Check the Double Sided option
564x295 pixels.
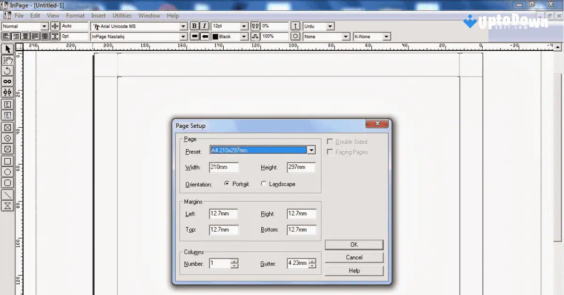pos(329,141)
